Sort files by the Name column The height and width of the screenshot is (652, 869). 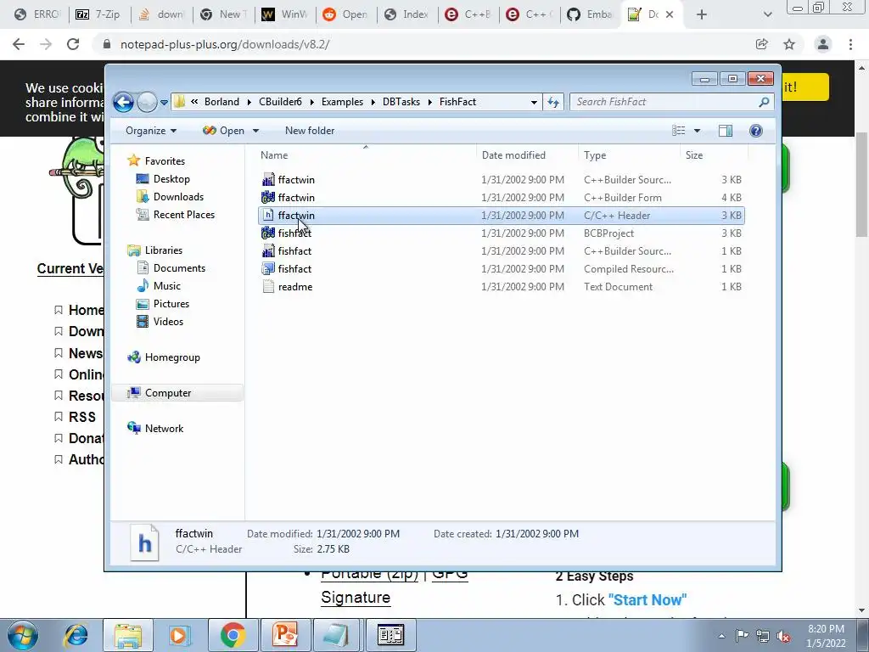pos(367,155)
